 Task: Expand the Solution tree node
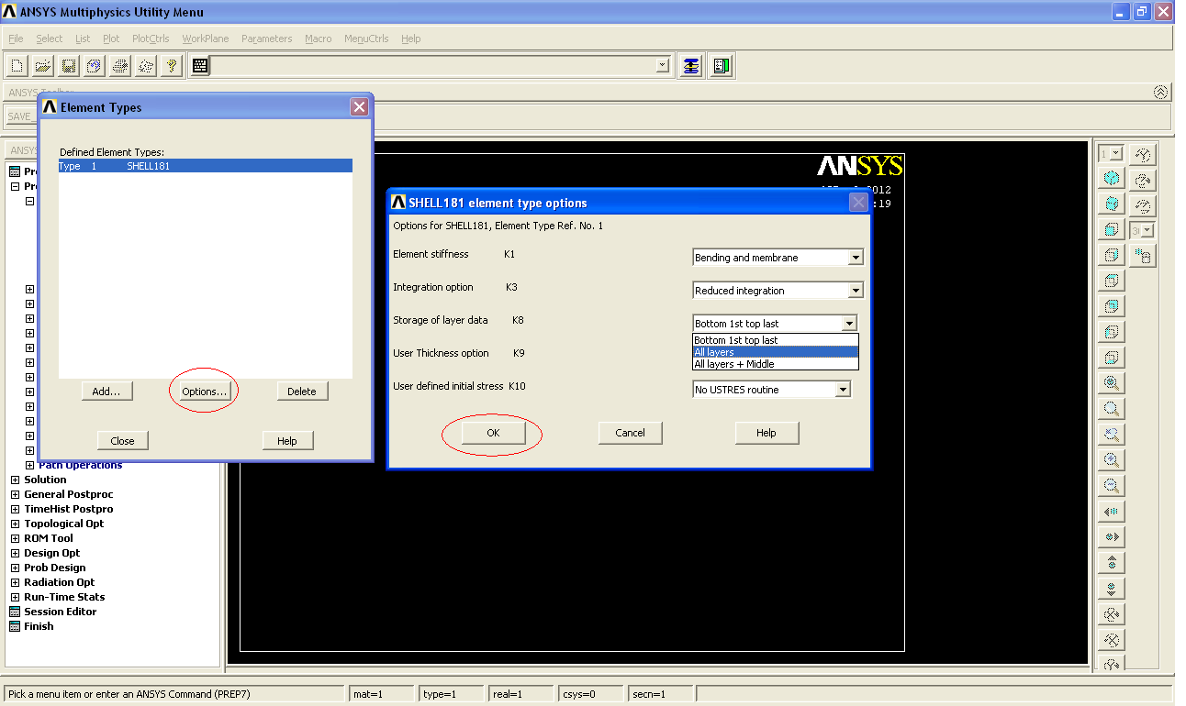pyautogui.click(x=16, y=480)
